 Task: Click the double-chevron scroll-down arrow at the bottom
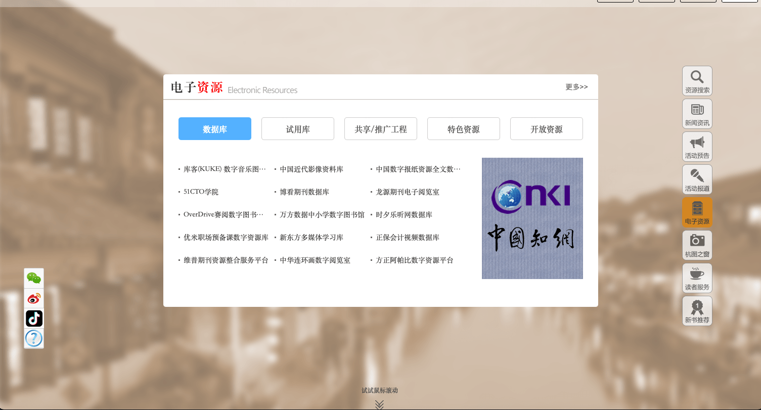380,404
